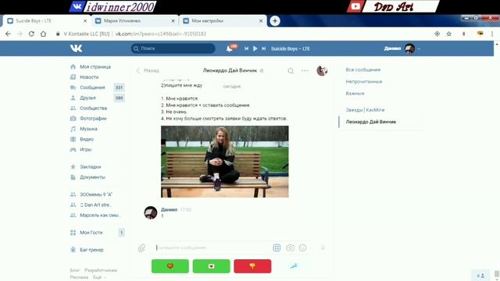Open a new browser tab
The width and height of the screenshot is (500, 281).
(x=274, y=21)
